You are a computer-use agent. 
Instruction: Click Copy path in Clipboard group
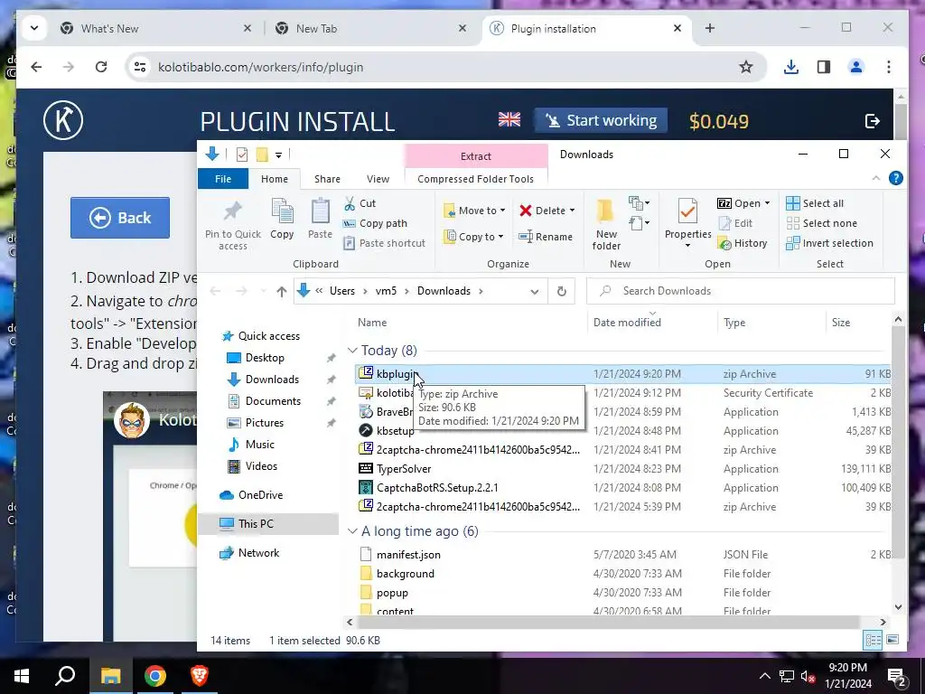[x=375, y=223]
